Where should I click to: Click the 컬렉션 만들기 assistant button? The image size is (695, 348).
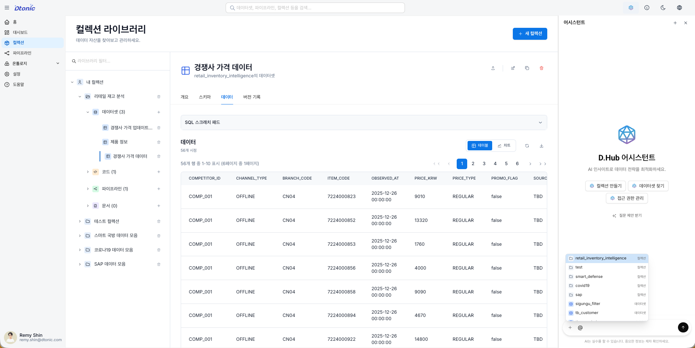point(605,186)
